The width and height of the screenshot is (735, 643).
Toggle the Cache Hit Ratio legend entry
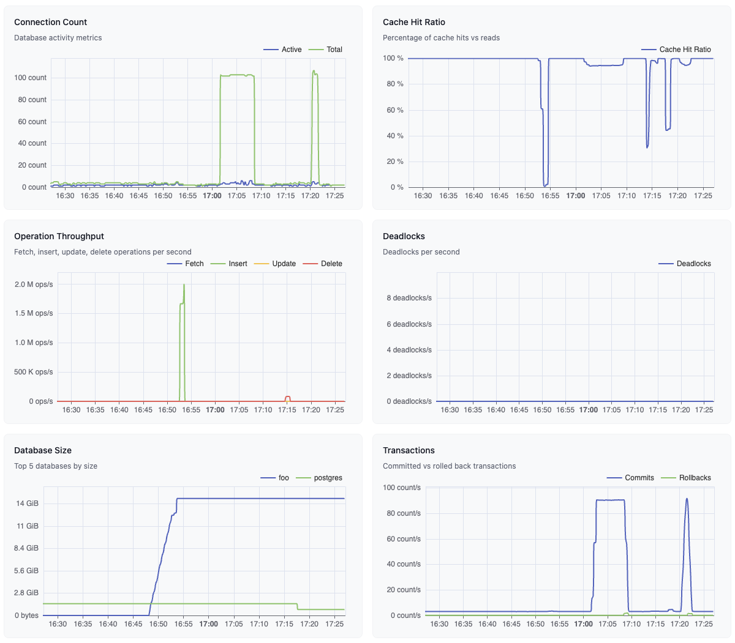coord(676,50)
